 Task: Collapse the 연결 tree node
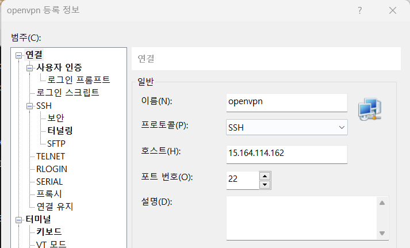coord(18,55)
